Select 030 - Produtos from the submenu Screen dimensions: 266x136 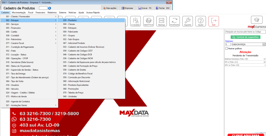(x=91, y=20)
